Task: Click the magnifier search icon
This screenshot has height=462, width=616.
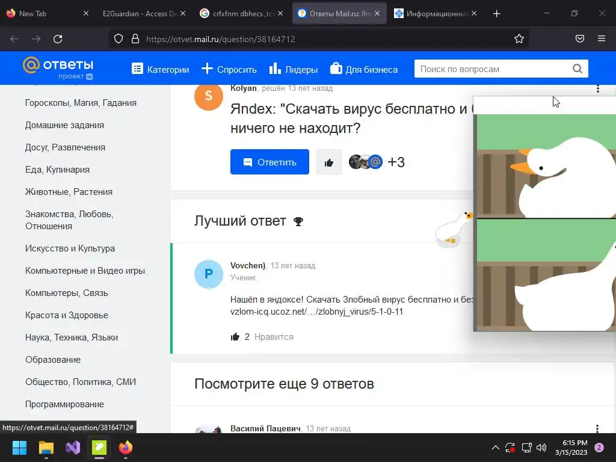Action: click(577, 69)
